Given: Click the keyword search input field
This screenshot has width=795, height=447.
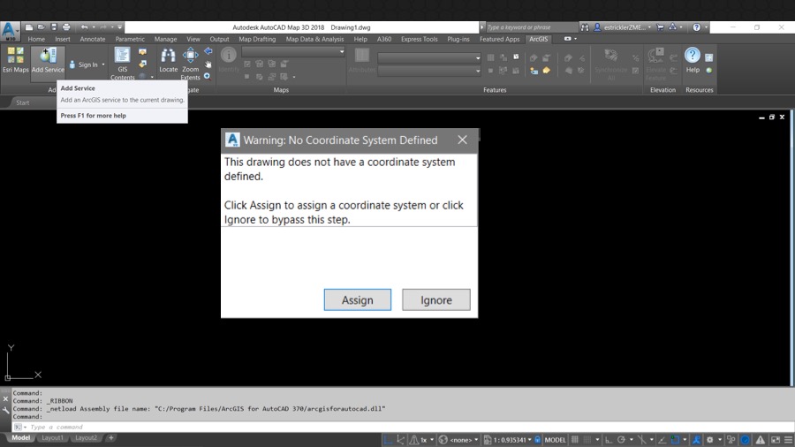Looking at the screenshot, I should (x=532, y=27).
